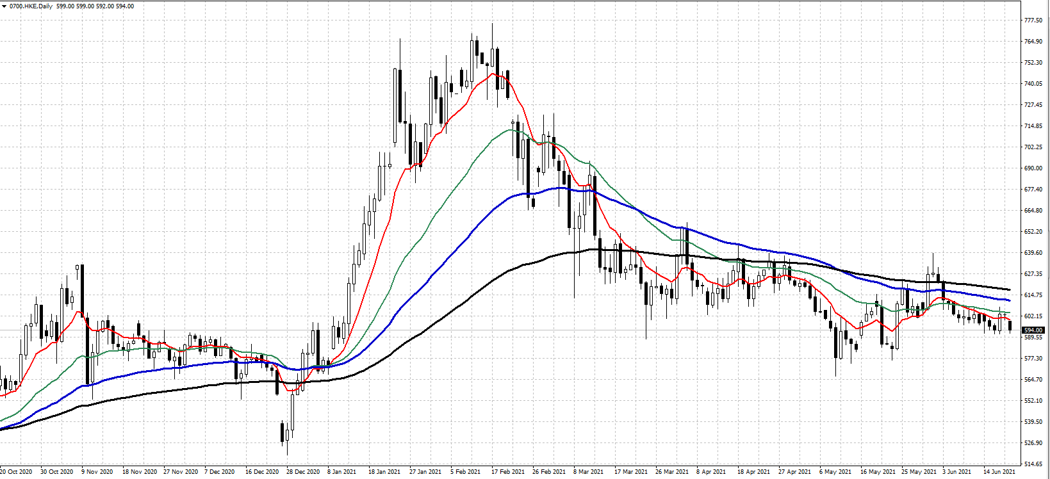Click the 589.55 price axis label
This screenshot has height=479, width=1050.
(x=1033, y=337)
